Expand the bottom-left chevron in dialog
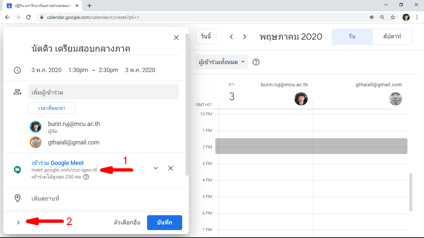 pyautogui.click(x=19, y=222)
